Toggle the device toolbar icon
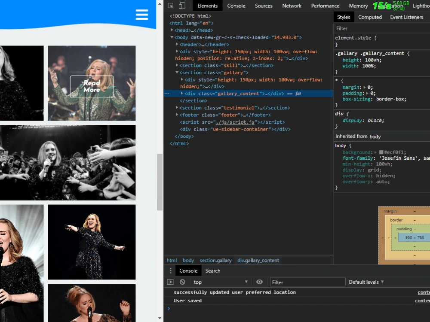The image size is (430, 322). pyautogui.click(x=182, y=6)
